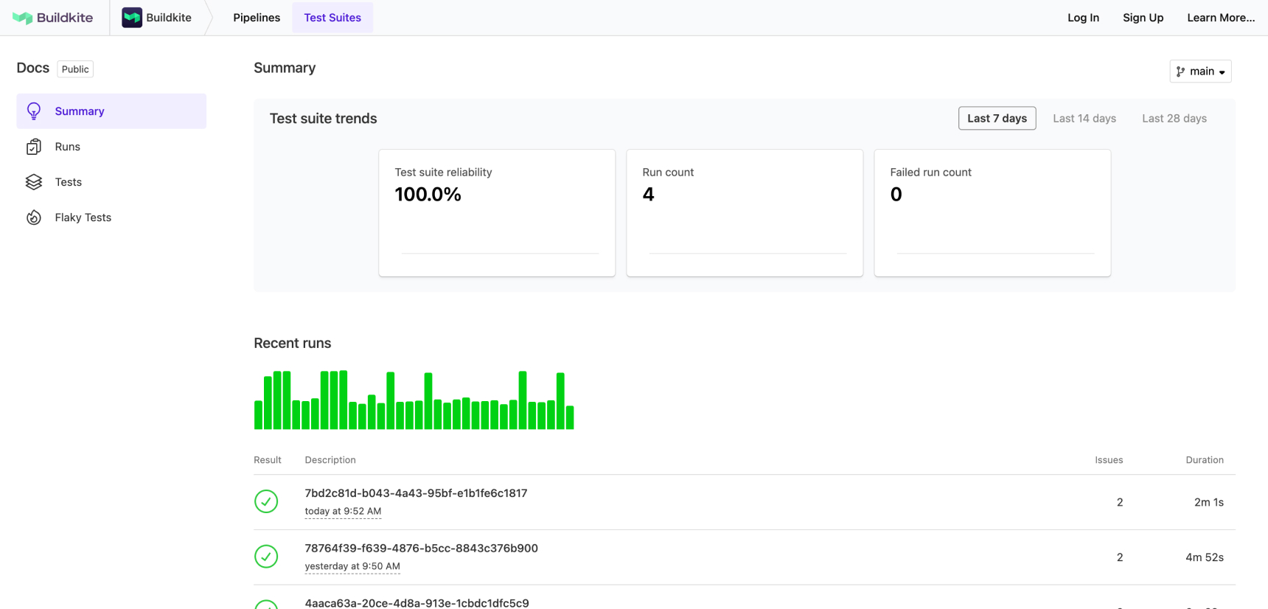The image size is (1268, 609).
Task: Open the main branch dropdown
Action: (x=1200, y=72)
